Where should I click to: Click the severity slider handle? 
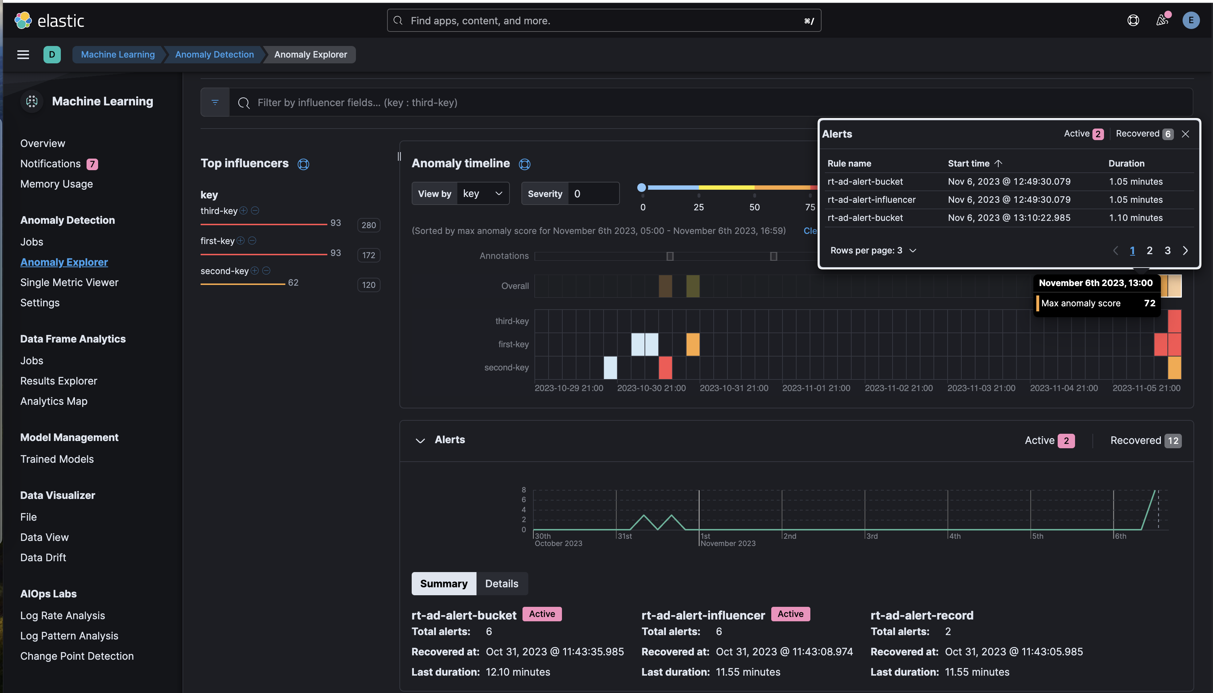click(642, 188)
